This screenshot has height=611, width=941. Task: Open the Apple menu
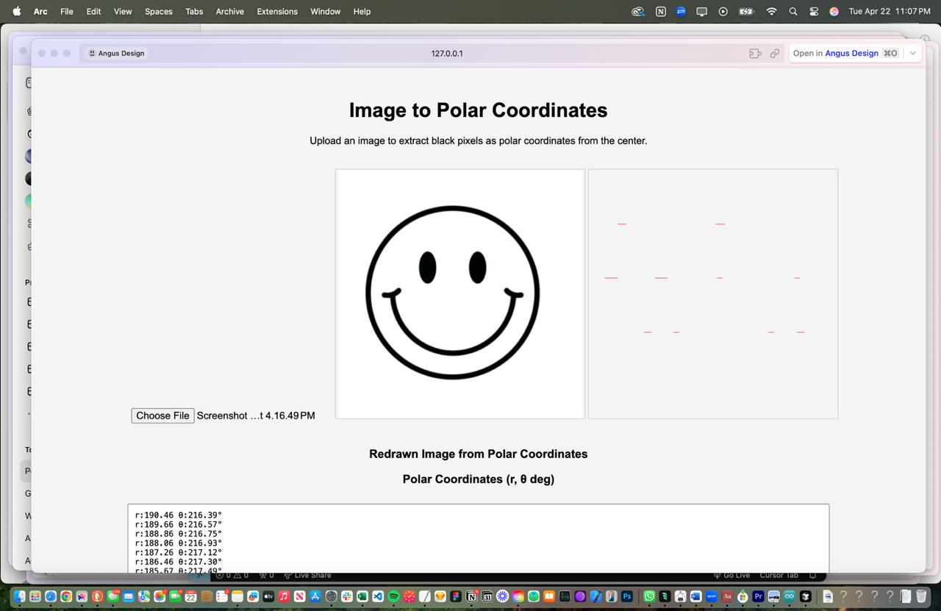(x=17, y=11)
